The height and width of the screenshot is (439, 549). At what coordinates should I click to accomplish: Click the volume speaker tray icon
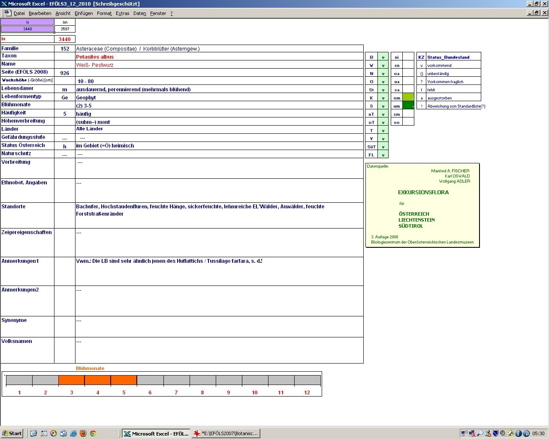point(503,433)
